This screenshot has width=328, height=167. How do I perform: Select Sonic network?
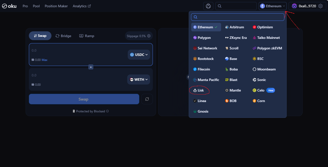coord(259,80)
